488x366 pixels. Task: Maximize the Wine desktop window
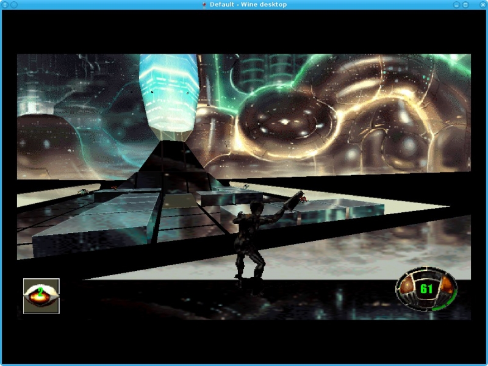coord(465,5)
